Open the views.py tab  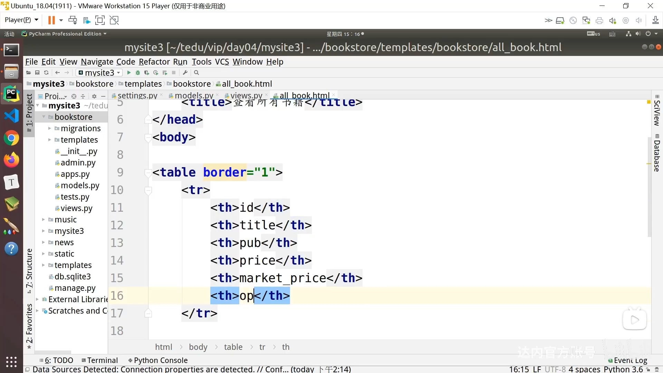246,95
